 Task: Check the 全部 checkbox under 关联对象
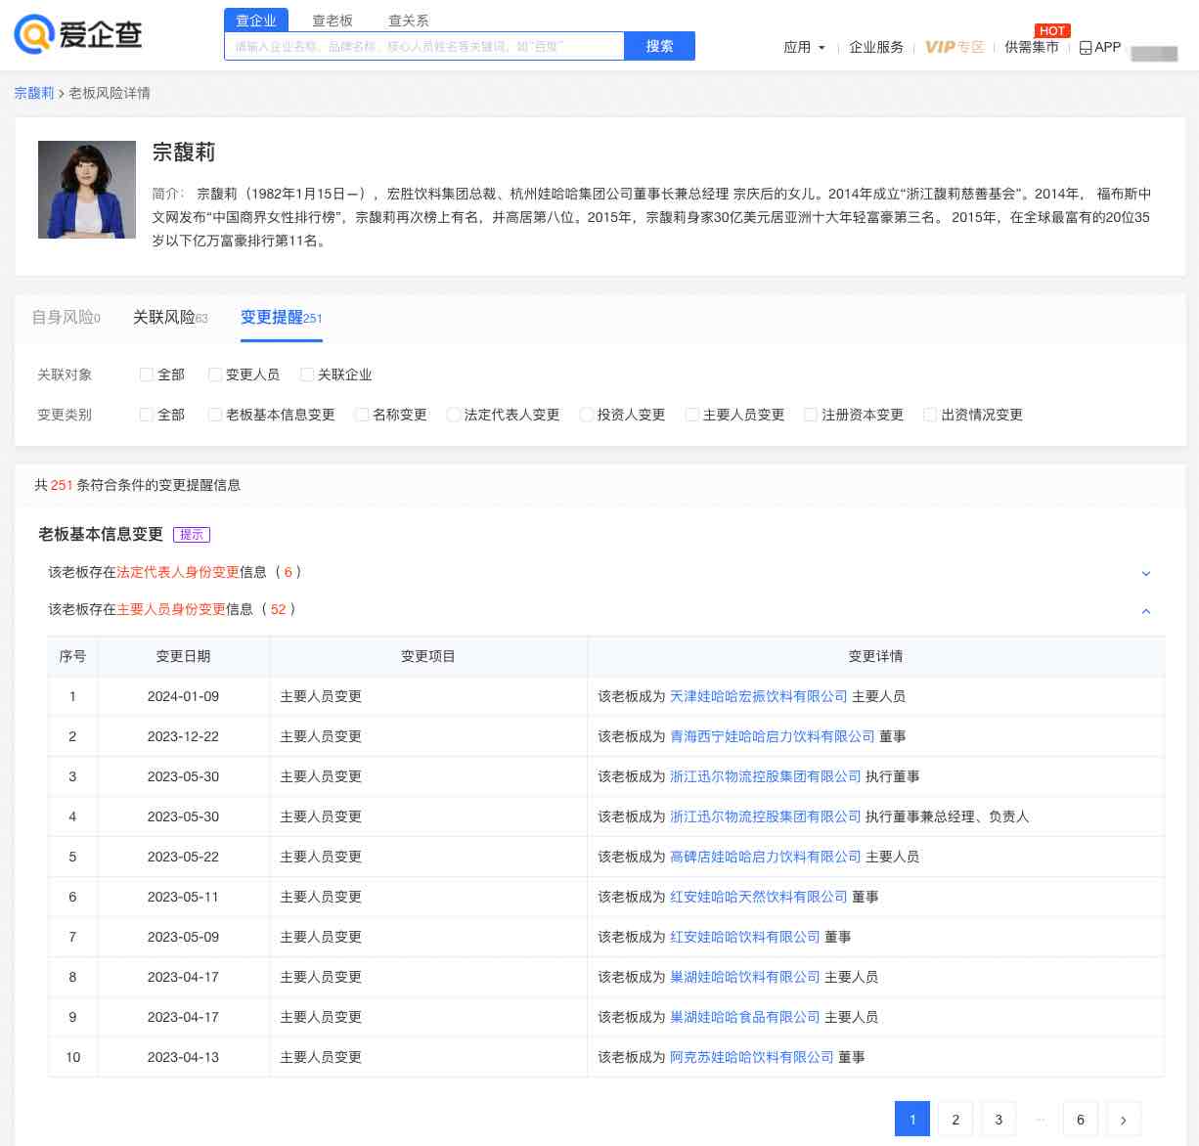point(145,374)
